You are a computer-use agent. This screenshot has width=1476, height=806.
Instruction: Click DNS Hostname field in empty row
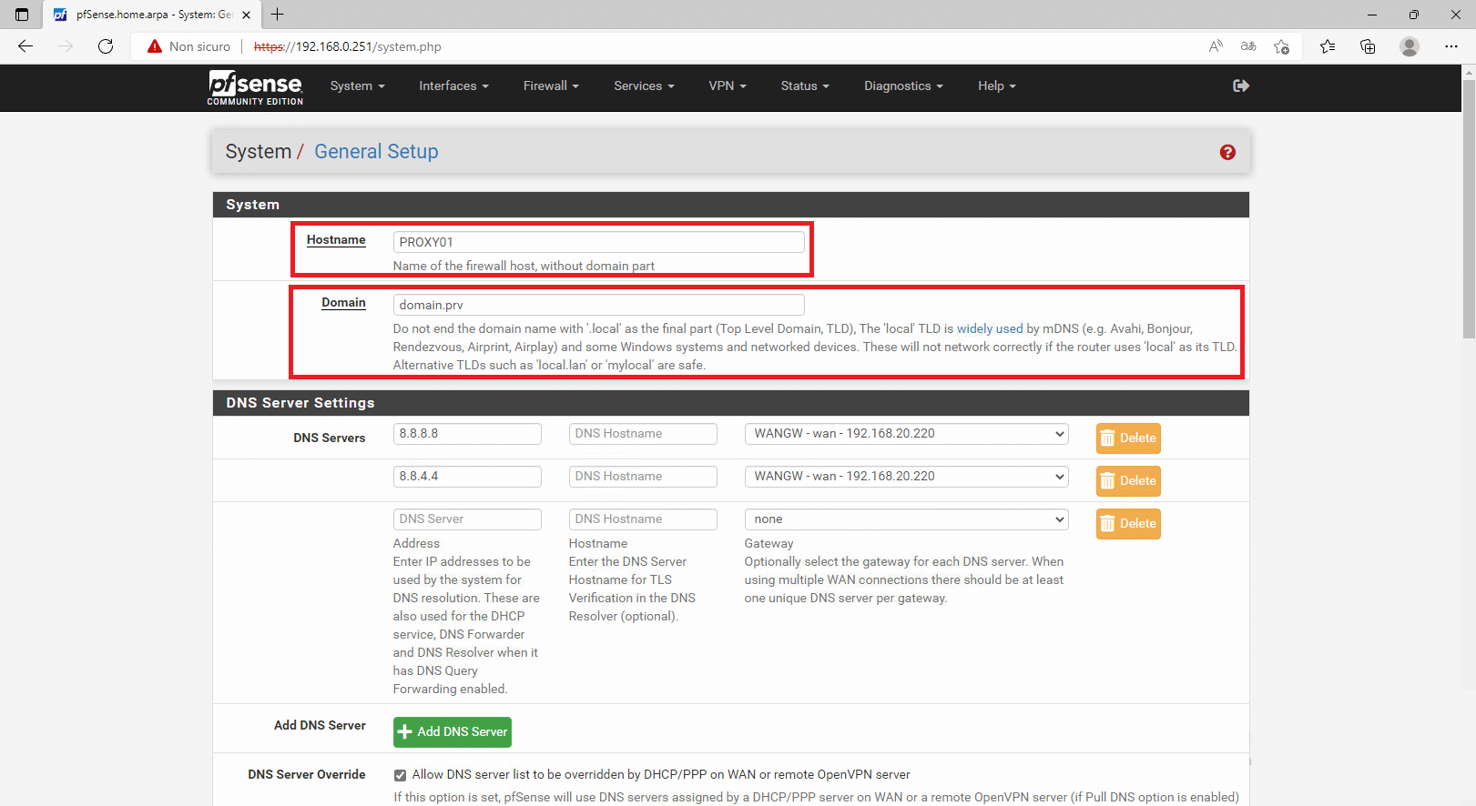tap(643, 519)
